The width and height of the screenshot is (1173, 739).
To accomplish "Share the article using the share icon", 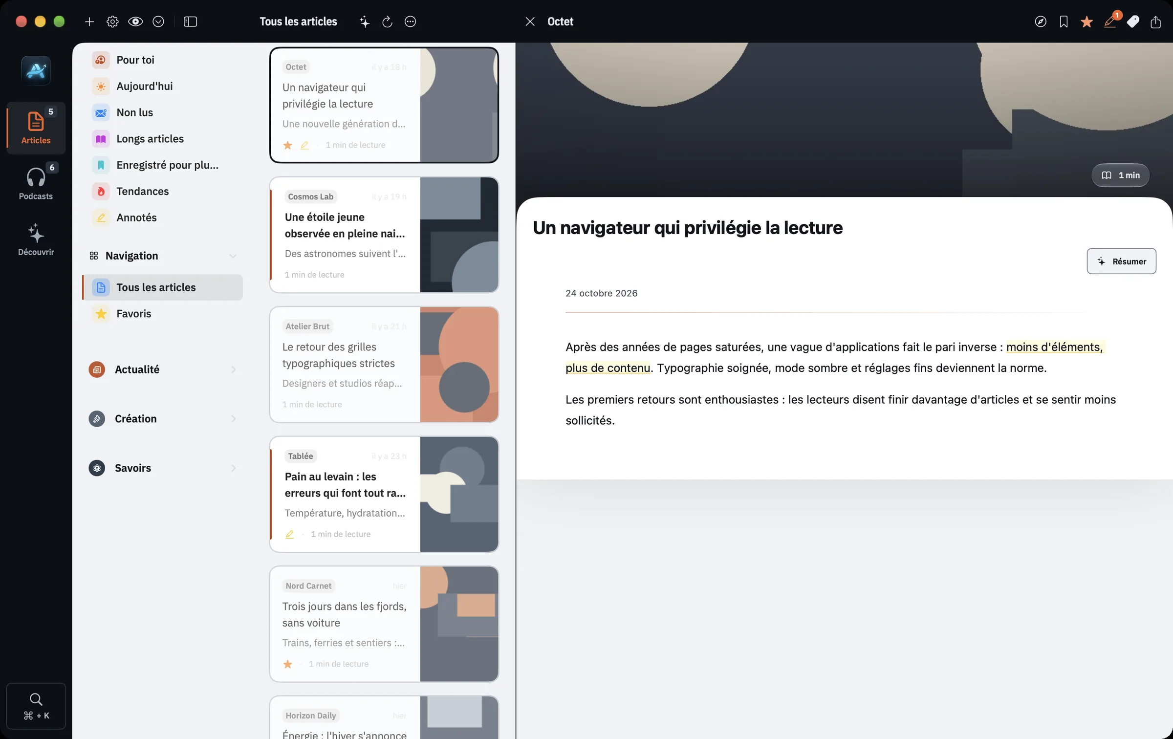I will click(x=1155, y=22).
